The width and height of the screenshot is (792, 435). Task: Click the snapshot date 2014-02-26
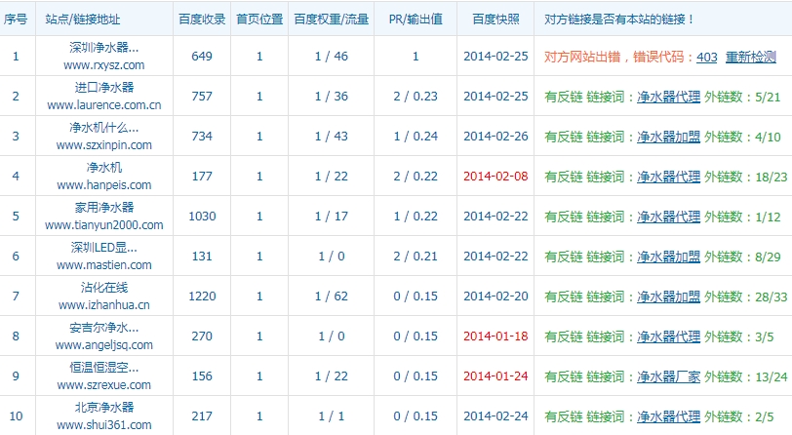(x=495, y=136)
